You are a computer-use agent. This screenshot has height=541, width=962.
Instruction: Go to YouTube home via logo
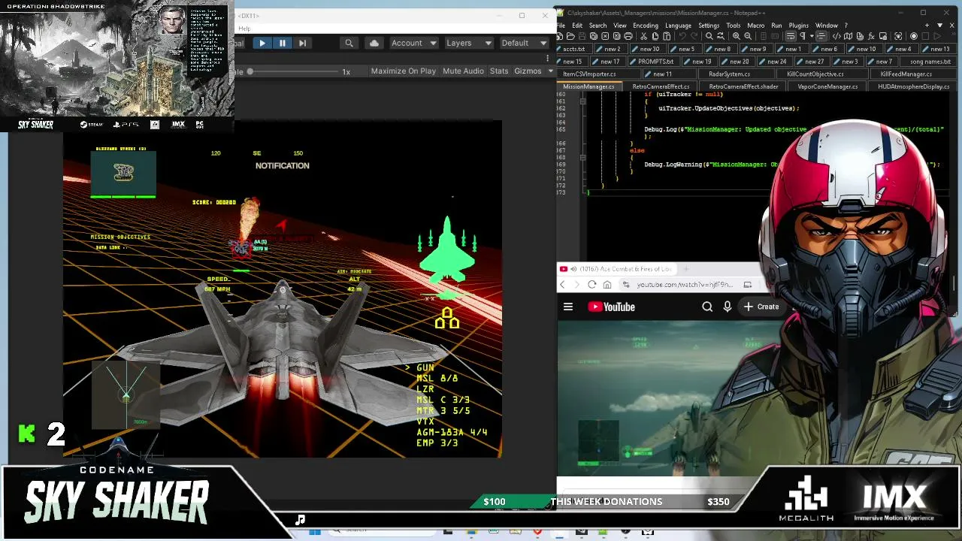point(611,307)
